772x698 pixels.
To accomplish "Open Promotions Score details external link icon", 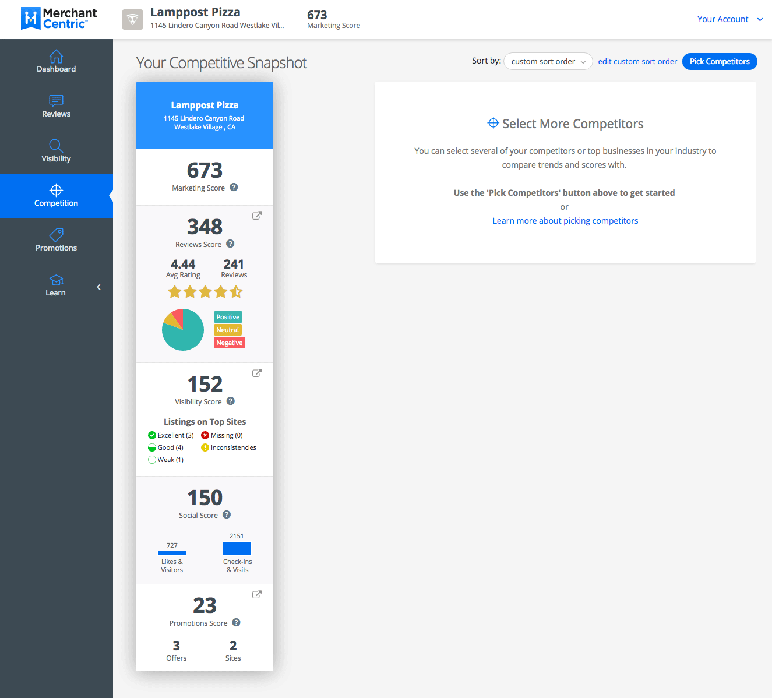I will [x=256, y=594].
